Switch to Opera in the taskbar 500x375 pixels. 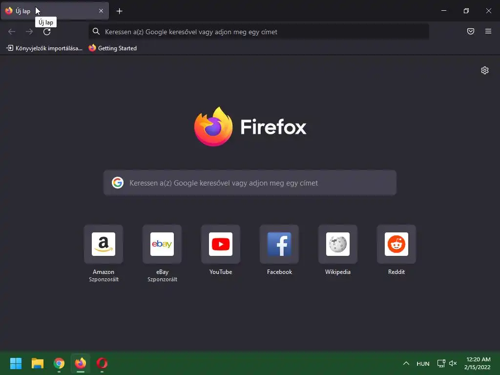tap(102, 363)
